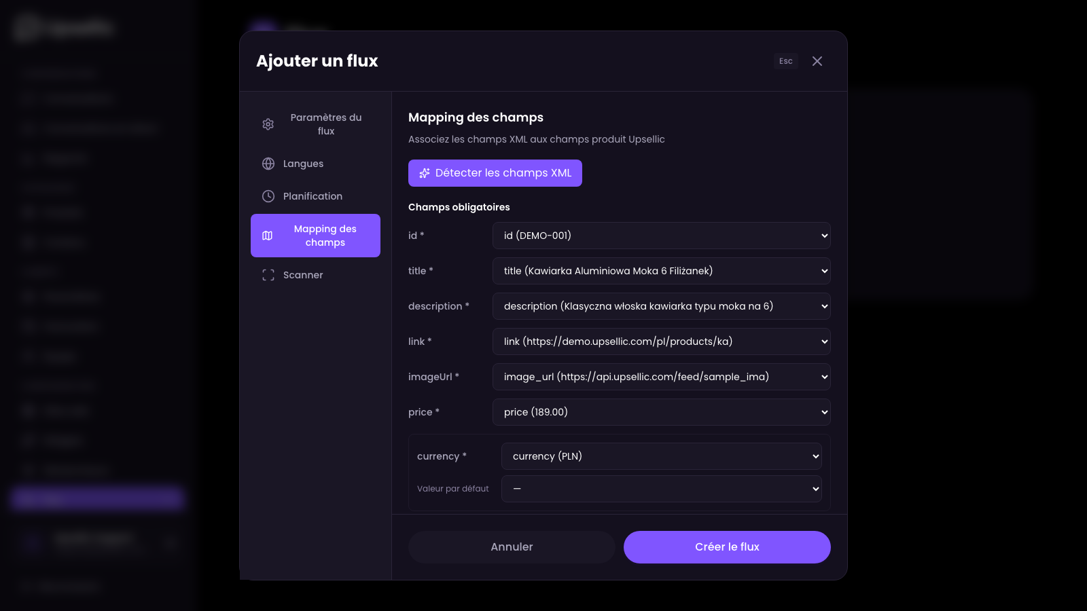Click the clock icon beside Planification
Screen dimensions: 1087x611
pyautogui.click(x=268, y=196)
